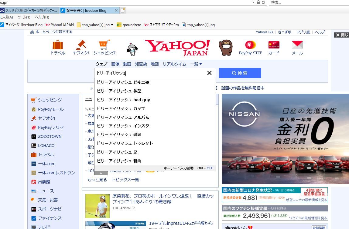Click the masked robot mascot icon
This screenshot has height=229, width=349.
point(132,49)
